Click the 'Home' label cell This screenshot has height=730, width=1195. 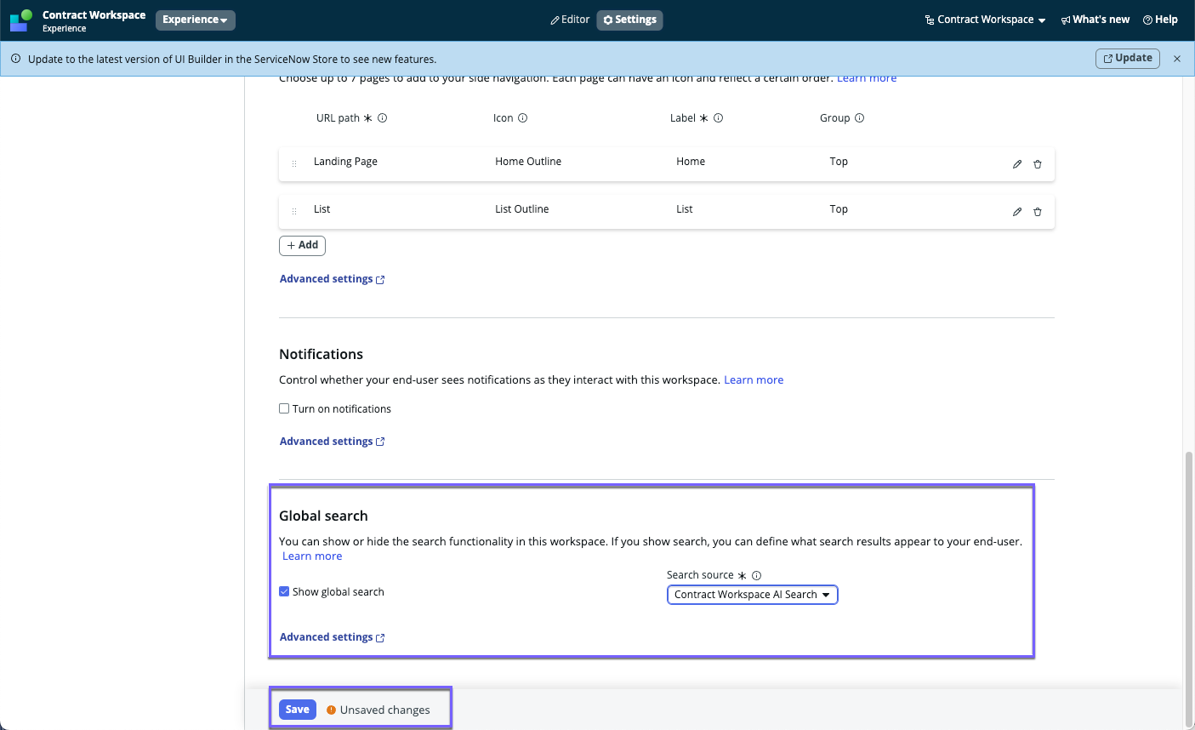[x=691, y=162]
